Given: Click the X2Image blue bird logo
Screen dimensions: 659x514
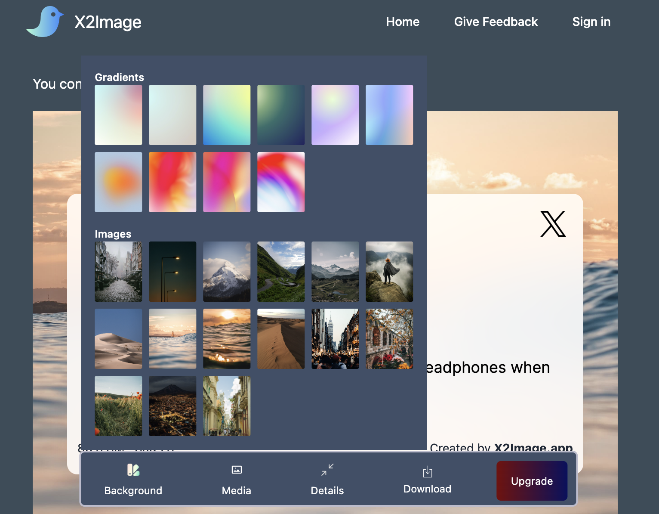Looking at the screenshot, I should click(x=45, y=22).
